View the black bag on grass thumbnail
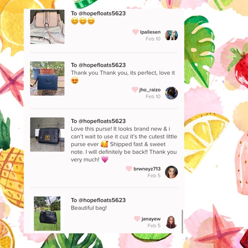248x248 pixels. [x=47, y=213]
